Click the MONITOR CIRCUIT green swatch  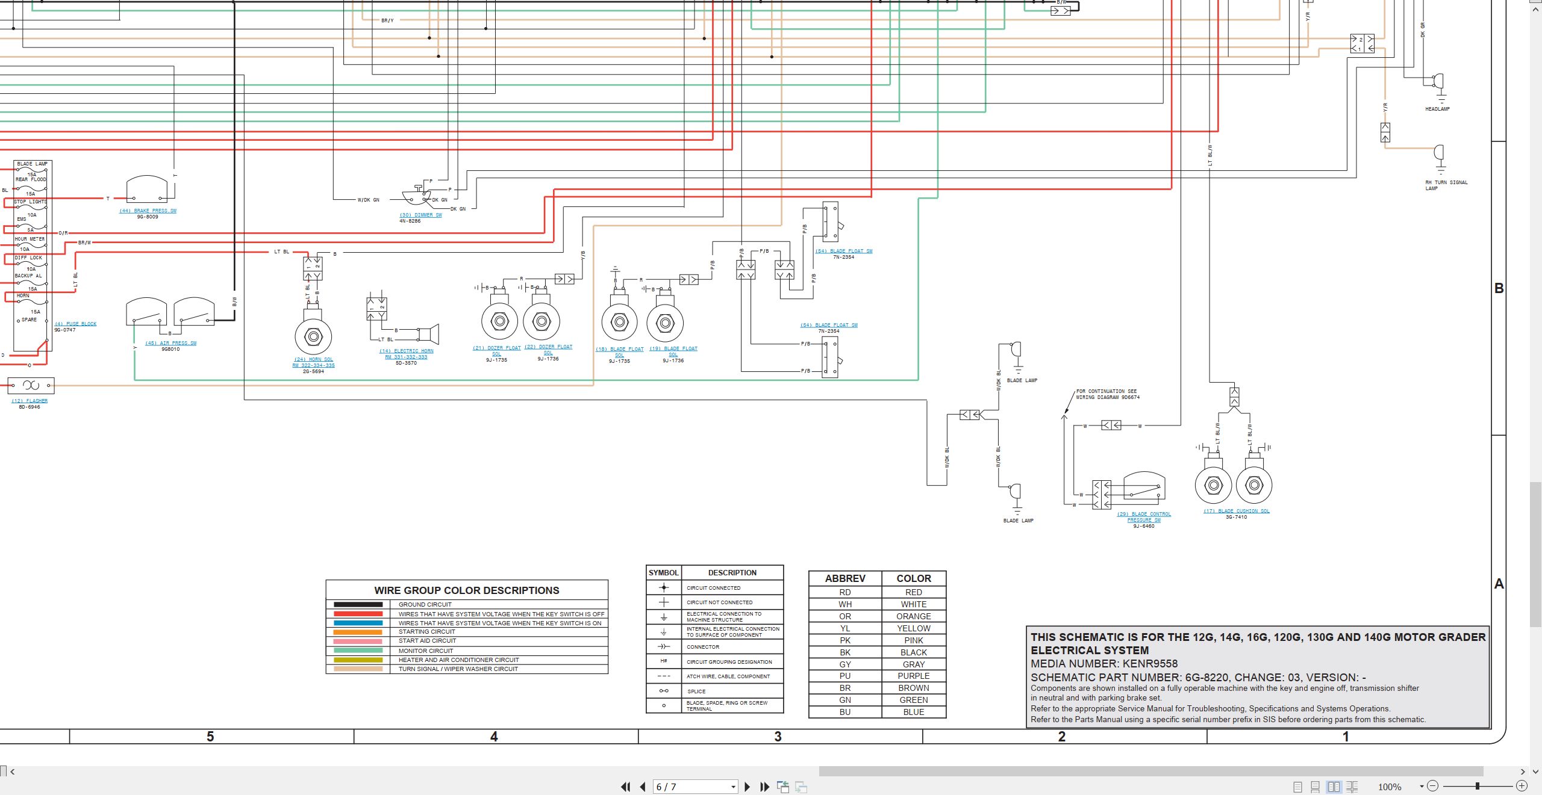pyautogui.click(x=358, y=651)
